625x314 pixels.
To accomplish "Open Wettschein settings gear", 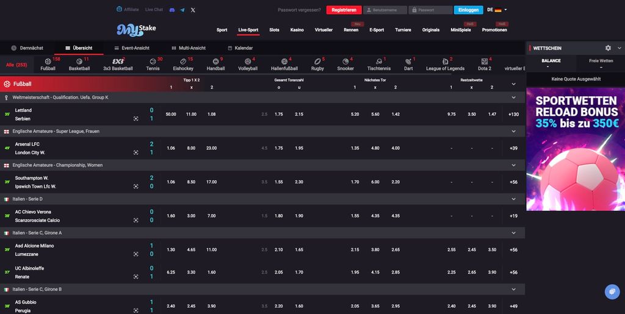I will pyautogui.click(x=608, y=48).
